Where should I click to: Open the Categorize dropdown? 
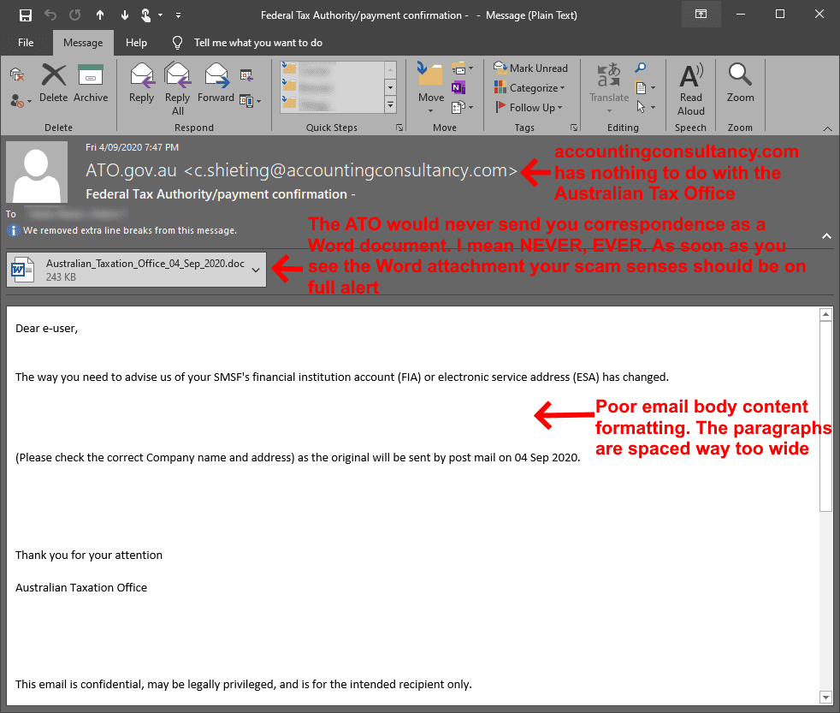tap(529, 87)
